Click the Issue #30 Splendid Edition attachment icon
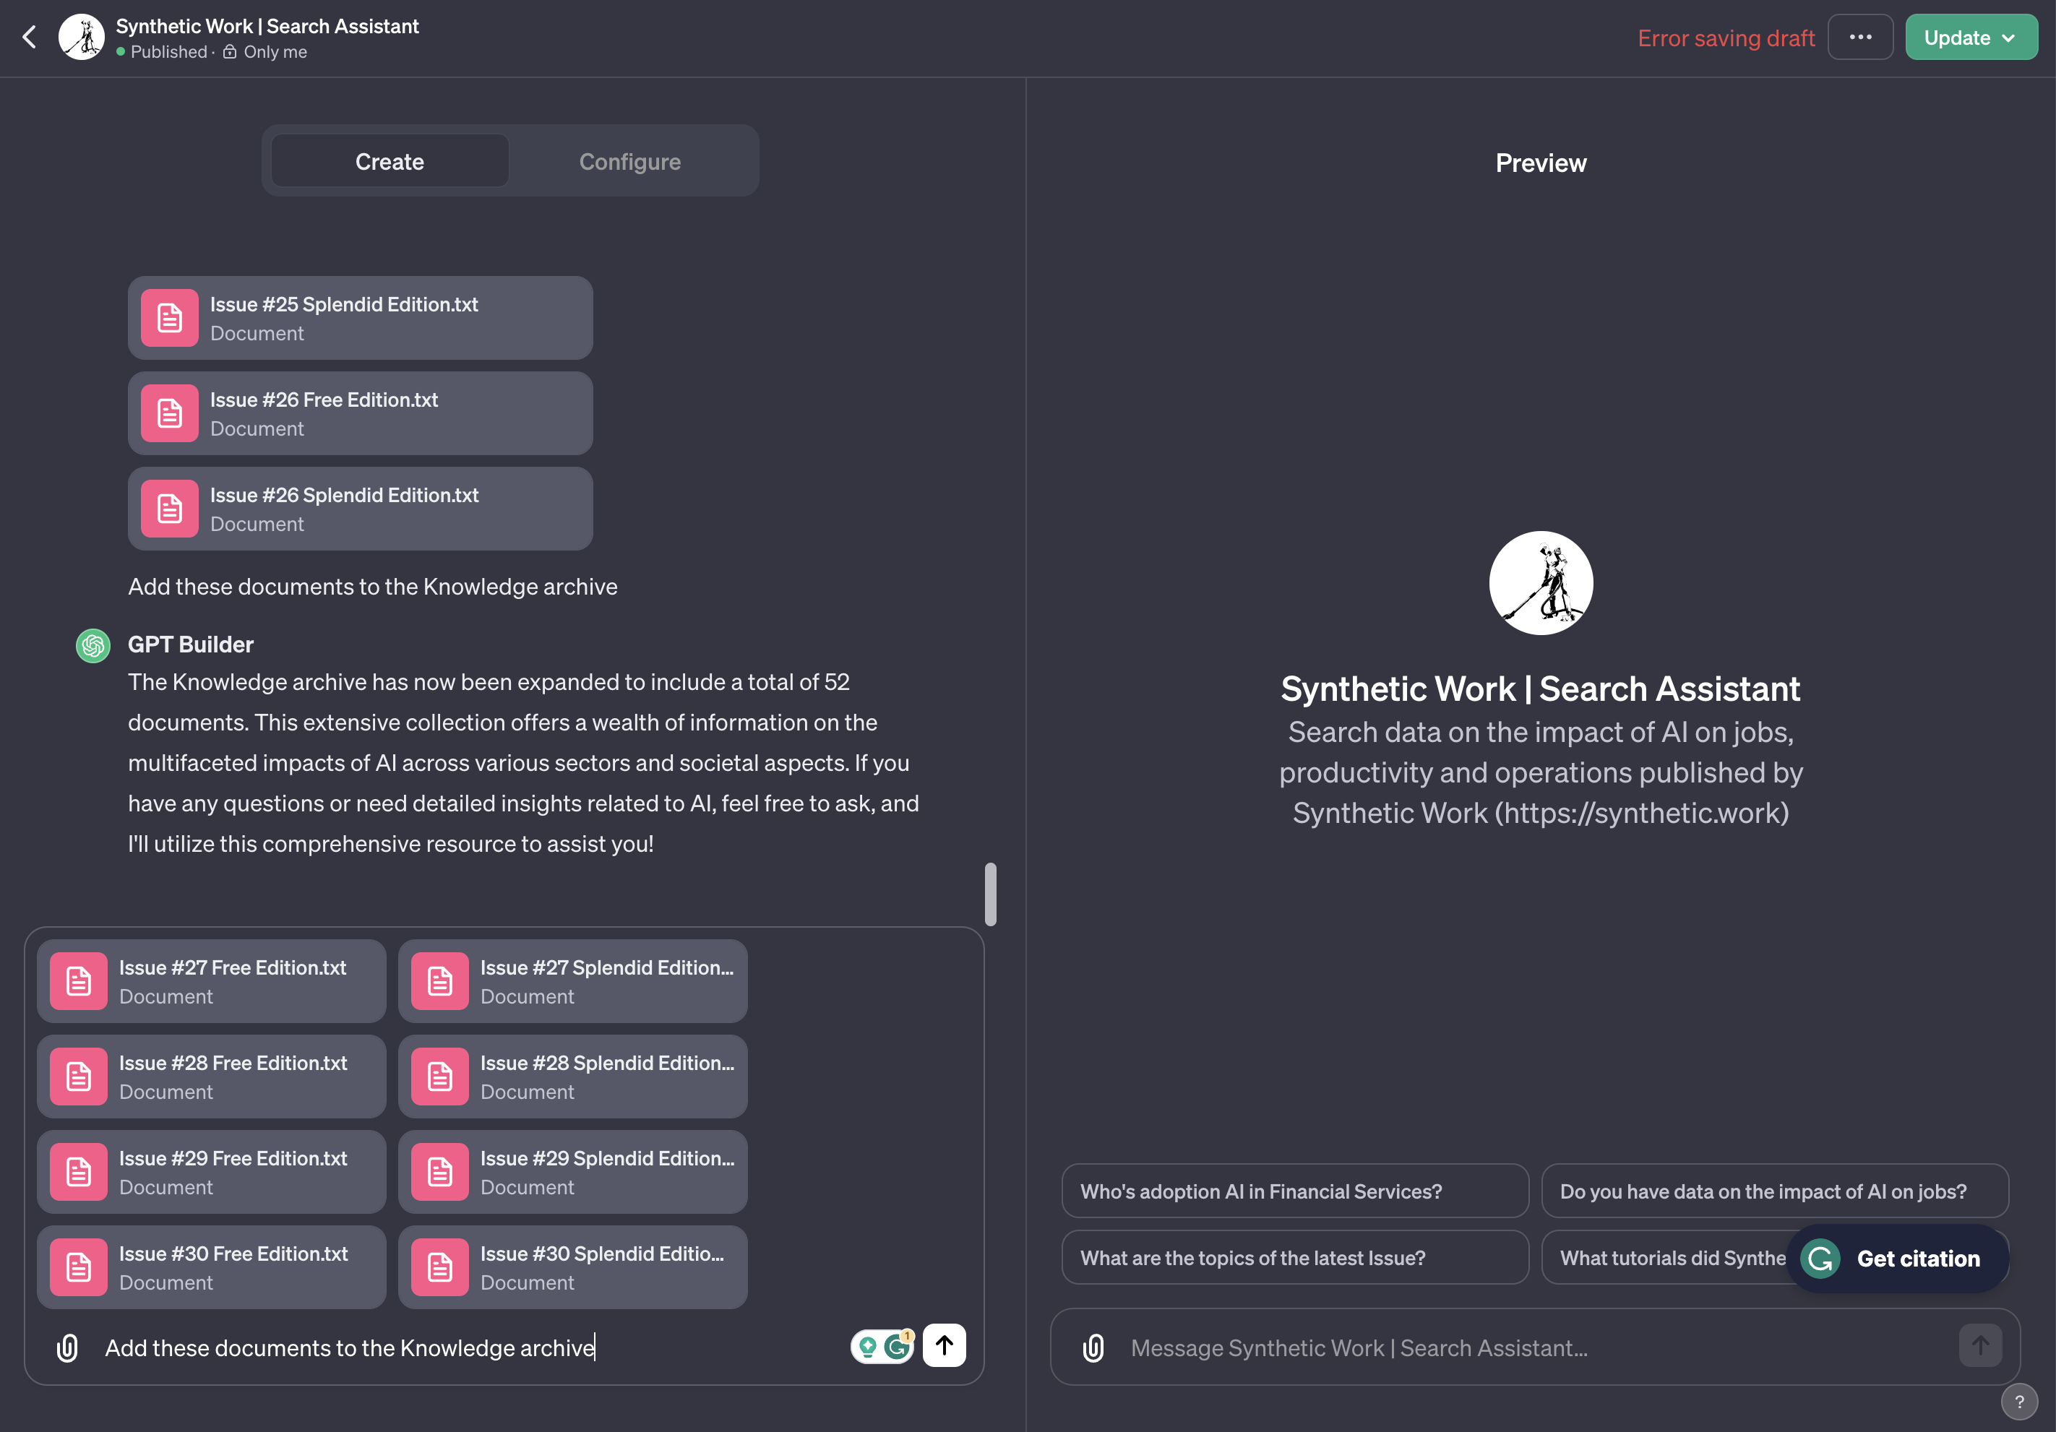 click(x=439, y=1267)
